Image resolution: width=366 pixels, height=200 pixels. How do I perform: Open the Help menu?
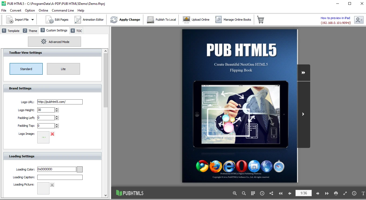tap(81, 10)
